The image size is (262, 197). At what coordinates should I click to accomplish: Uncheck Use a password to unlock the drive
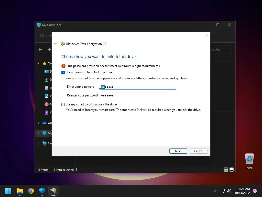point(63,72)
